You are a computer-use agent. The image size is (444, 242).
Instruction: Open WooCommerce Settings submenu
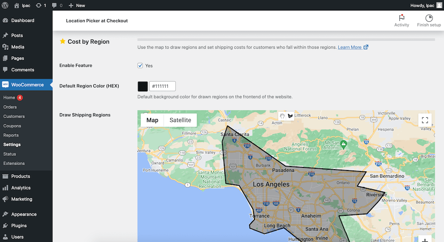(12, 144)
